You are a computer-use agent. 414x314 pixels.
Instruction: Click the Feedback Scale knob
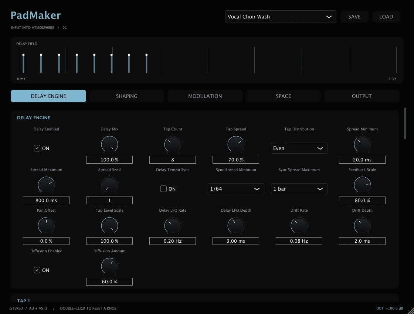point(362,185)
